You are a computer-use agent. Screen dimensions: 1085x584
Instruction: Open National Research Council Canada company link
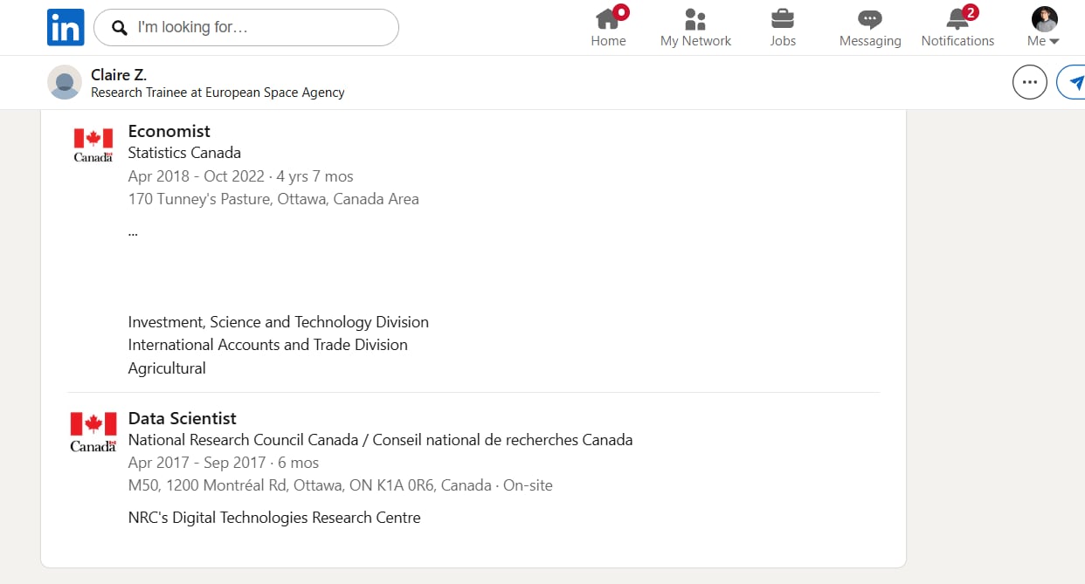tap(380, 440)
